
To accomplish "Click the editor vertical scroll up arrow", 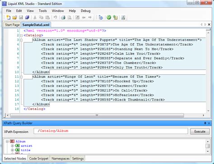I will [208, 32].
